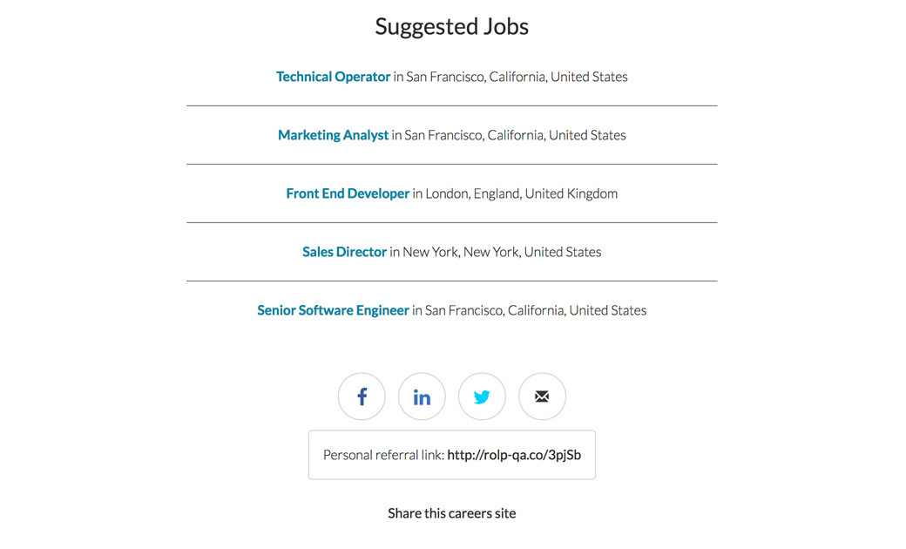Click the "Share this careers site" text

(x=451, y=513)
